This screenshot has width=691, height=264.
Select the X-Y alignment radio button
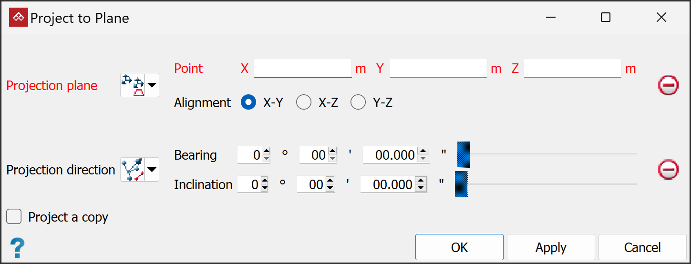tap(248, 102)
